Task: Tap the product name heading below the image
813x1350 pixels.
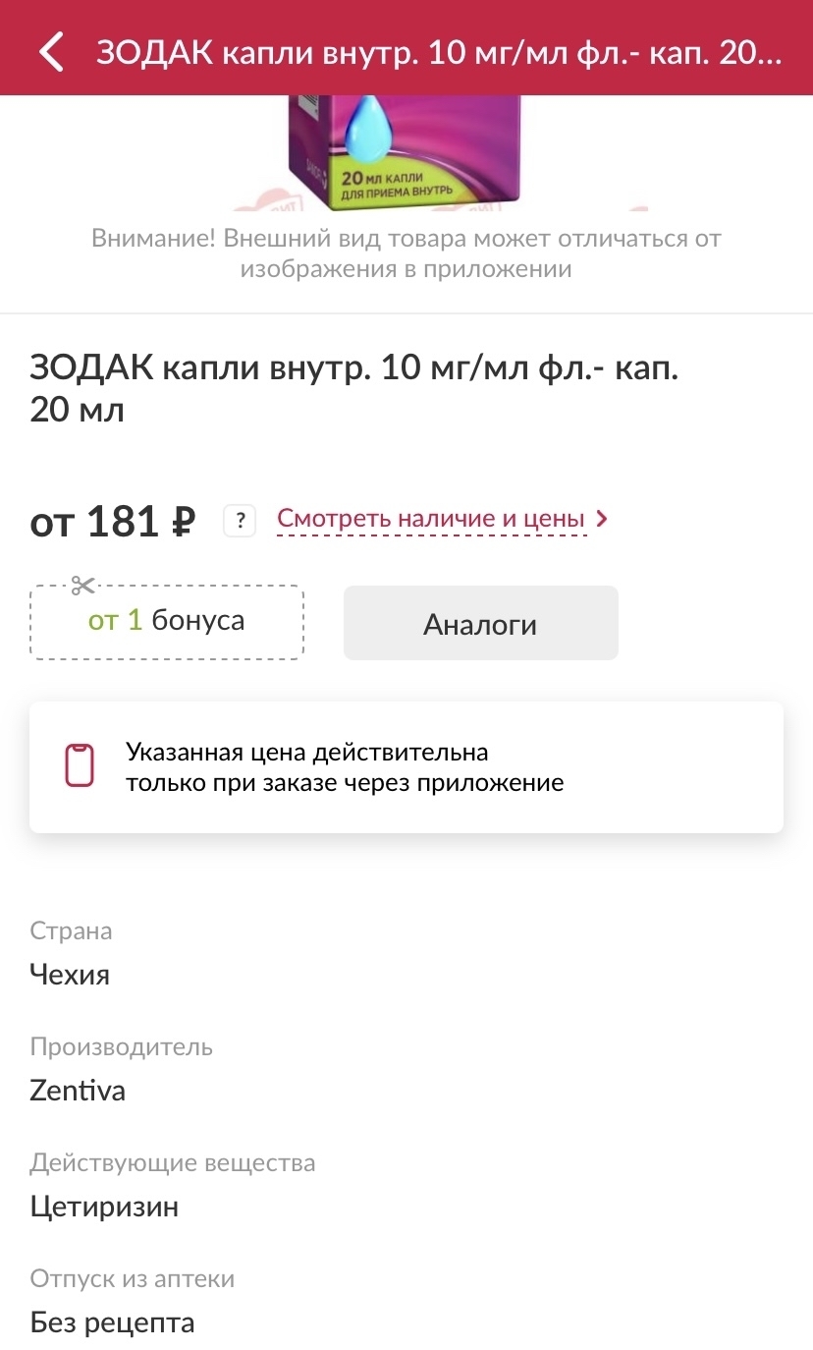Action: pos(354,388)
